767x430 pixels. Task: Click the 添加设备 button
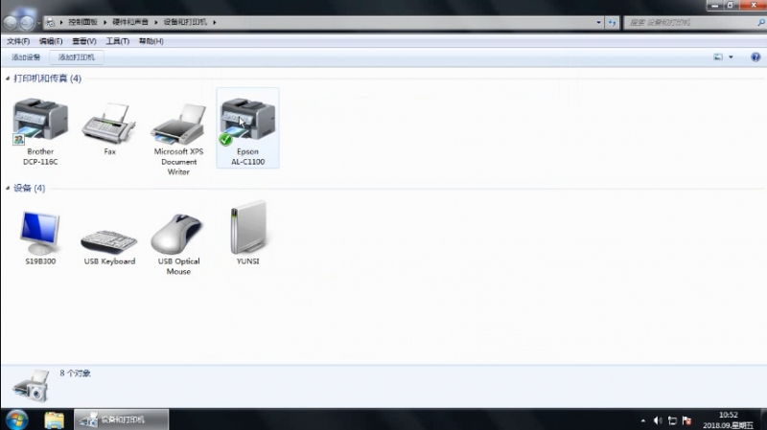[x=27, y=57]
